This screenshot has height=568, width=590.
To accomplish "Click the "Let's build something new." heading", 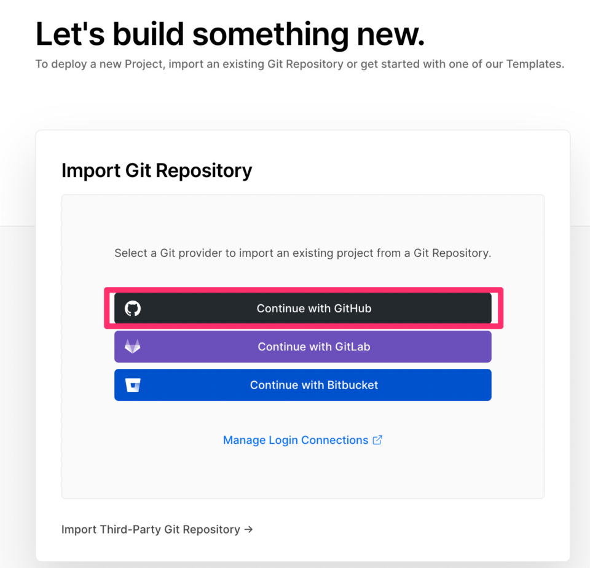I will coord(230,34).
